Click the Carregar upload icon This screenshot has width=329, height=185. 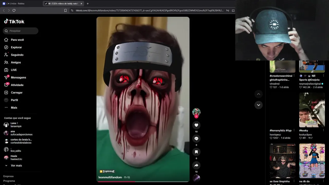click(x=6, y=92)
